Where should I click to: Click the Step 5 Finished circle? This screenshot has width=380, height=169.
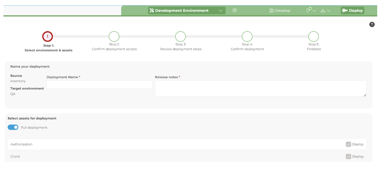click(313, 36)
